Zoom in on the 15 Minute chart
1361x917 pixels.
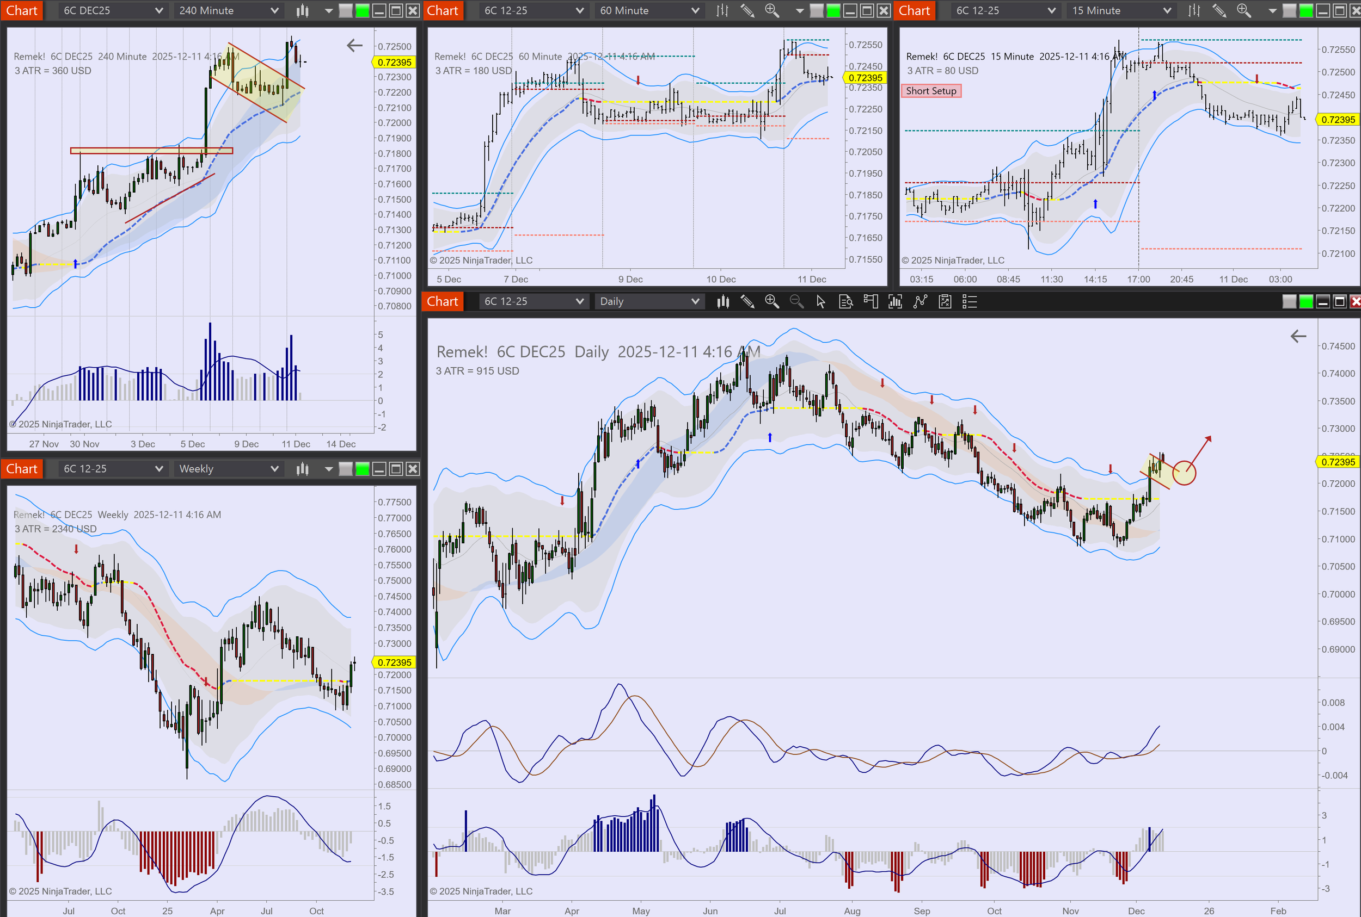(x=1243, y=10)
